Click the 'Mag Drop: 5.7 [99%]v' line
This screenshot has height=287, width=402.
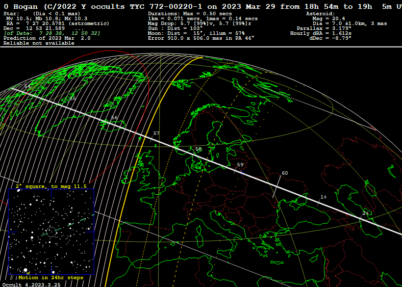[x=200, y=24]
